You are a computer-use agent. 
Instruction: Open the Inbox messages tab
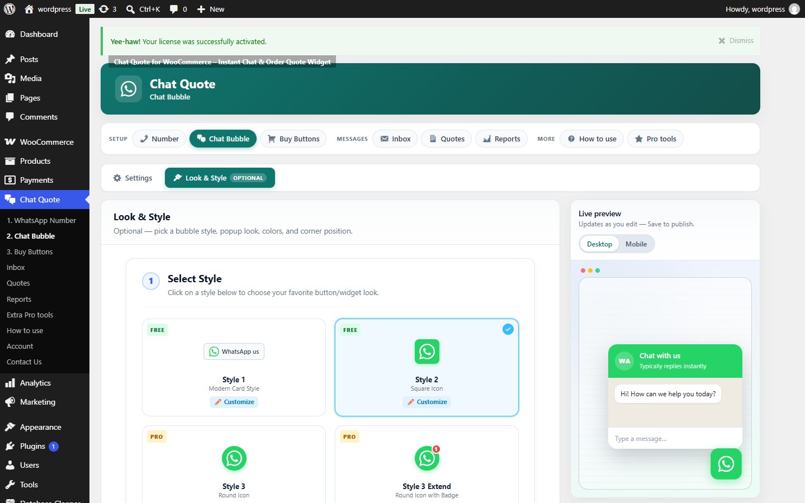(395, 139)
